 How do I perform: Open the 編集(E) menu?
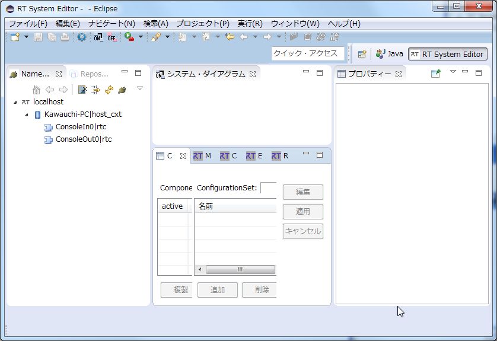(68, 24)
